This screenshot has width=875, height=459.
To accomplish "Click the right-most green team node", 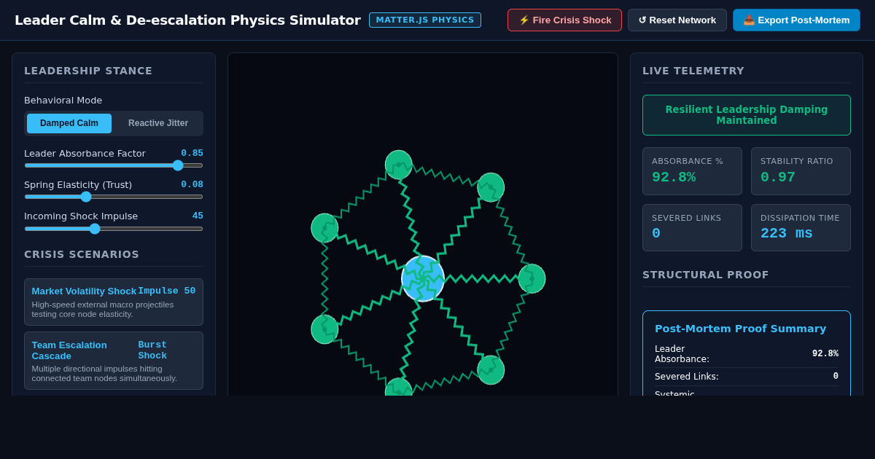I will click(532, 278).
